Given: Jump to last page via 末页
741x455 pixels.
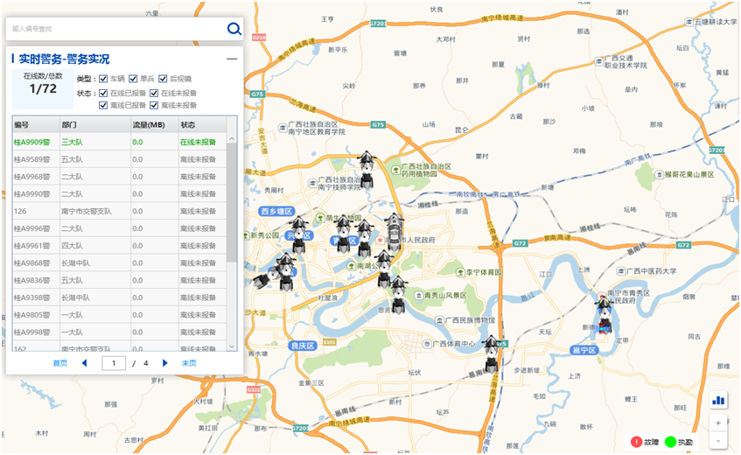Looking at the screenshot, I should tap(189, 362).
